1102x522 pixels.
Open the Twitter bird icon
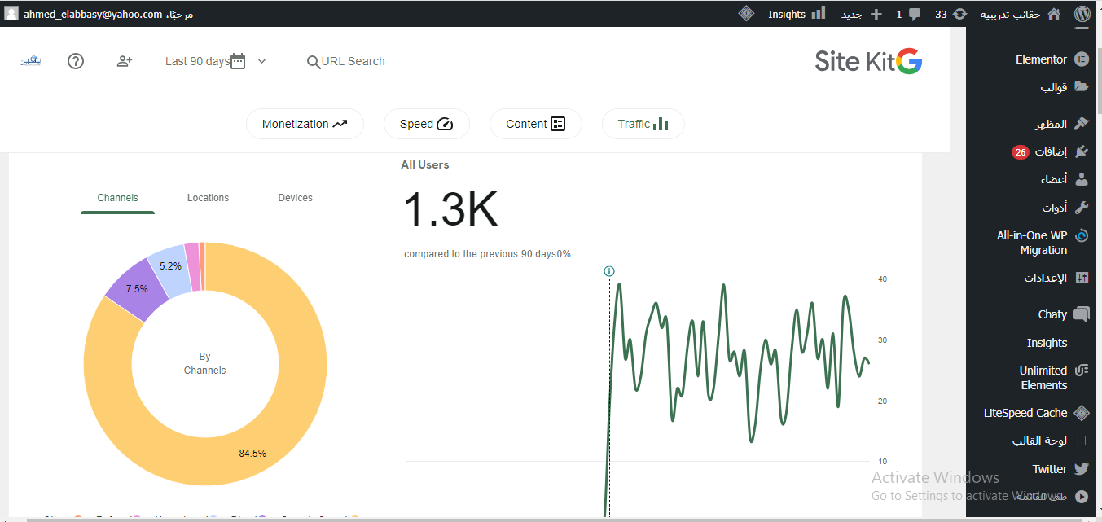click(1081, 469)
